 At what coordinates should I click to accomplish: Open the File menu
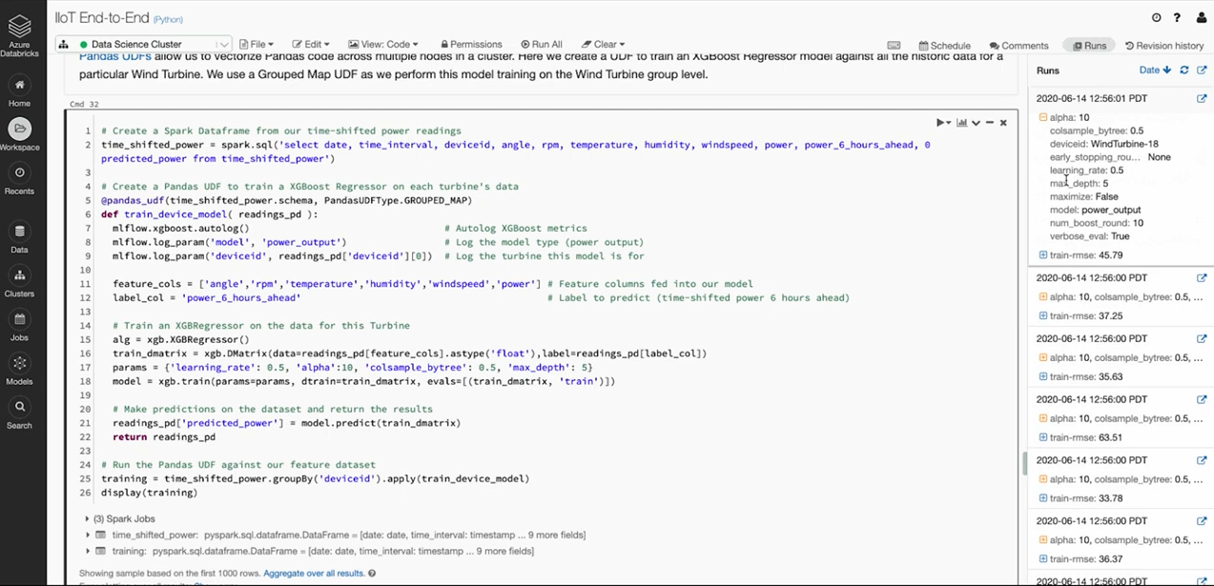257,45
